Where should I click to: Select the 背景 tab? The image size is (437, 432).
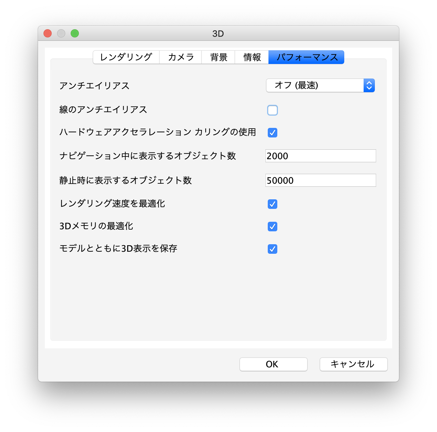pyautogui.click(x=218, y=57)
